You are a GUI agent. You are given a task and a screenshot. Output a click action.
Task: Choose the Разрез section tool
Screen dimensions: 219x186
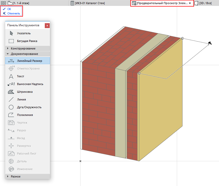coord(27,130)
